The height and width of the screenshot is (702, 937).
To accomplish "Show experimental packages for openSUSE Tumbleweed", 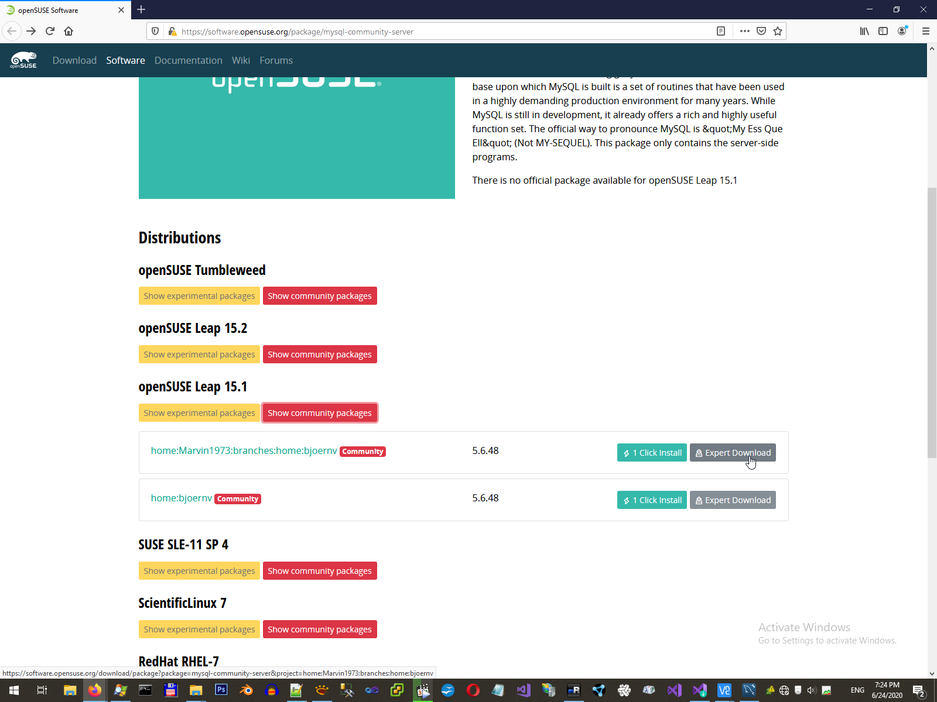I will pos(199,296).
